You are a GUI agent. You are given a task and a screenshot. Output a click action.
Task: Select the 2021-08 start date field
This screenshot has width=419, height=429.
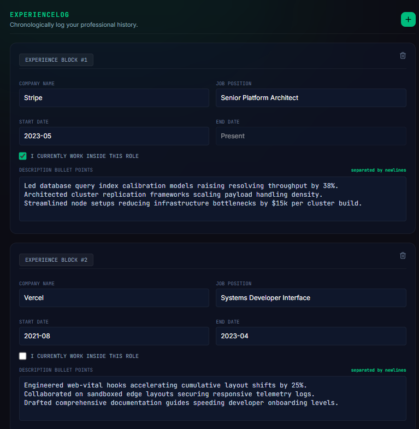(x=114, y=336)
